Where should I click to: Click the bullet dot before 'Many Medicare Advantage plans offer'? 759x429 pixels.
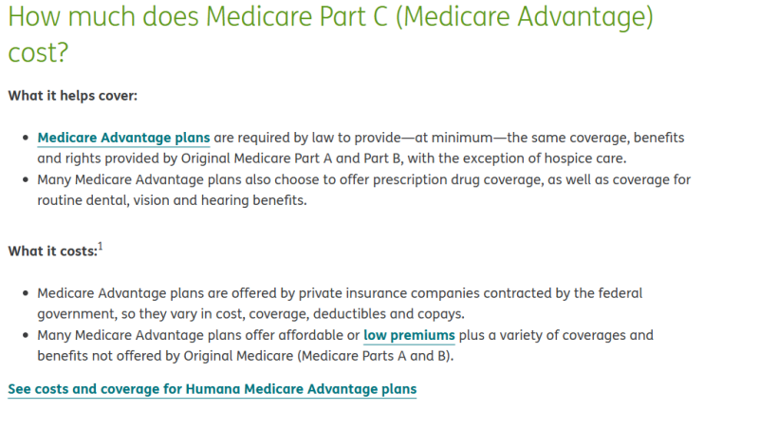coord(25,336)
